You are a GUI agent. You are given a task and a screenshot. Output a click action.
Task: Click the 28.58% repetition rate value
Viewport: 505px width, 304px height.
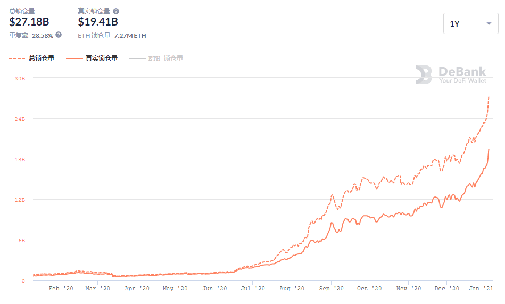coord(43,36)
